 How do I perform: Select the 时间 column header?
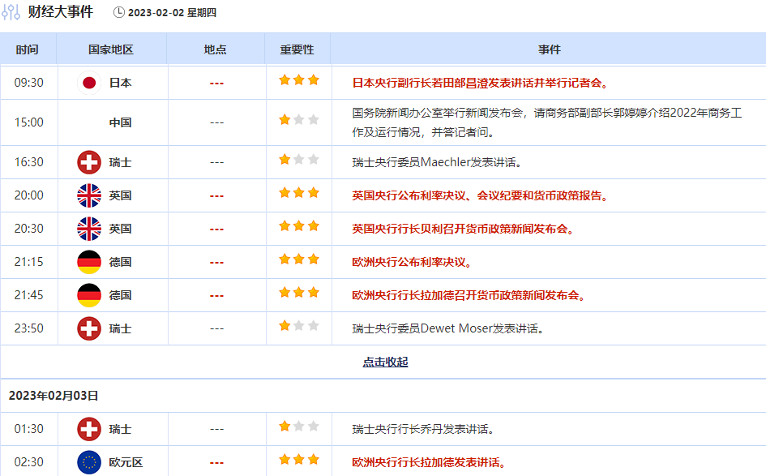tap(27, 49)
